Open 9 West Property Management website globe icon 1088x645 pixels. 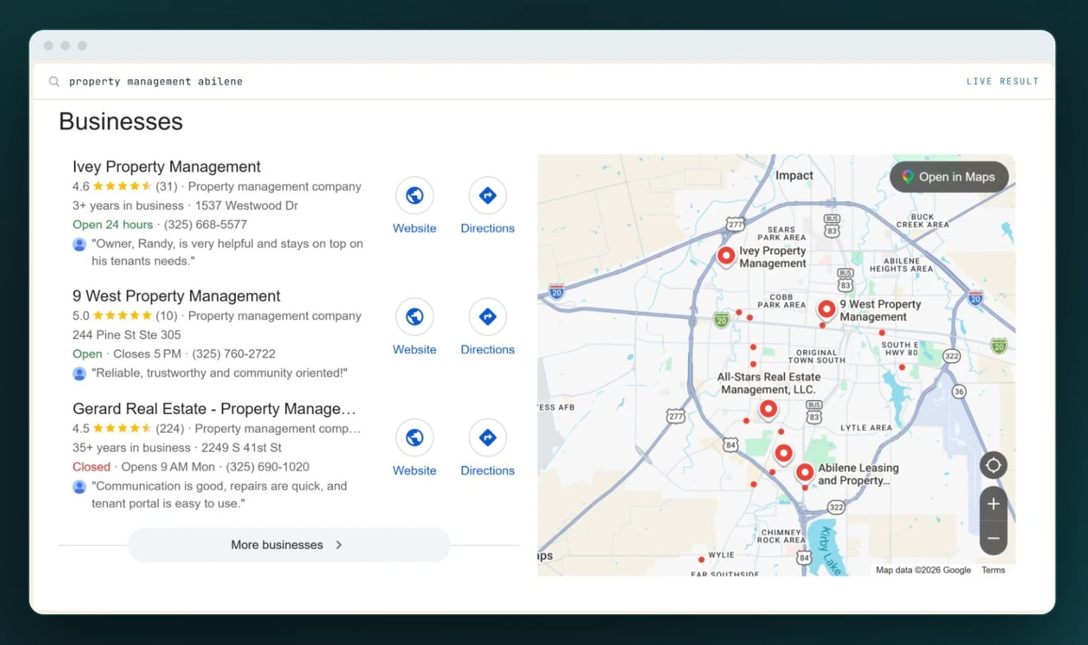(x=415, y=317)
